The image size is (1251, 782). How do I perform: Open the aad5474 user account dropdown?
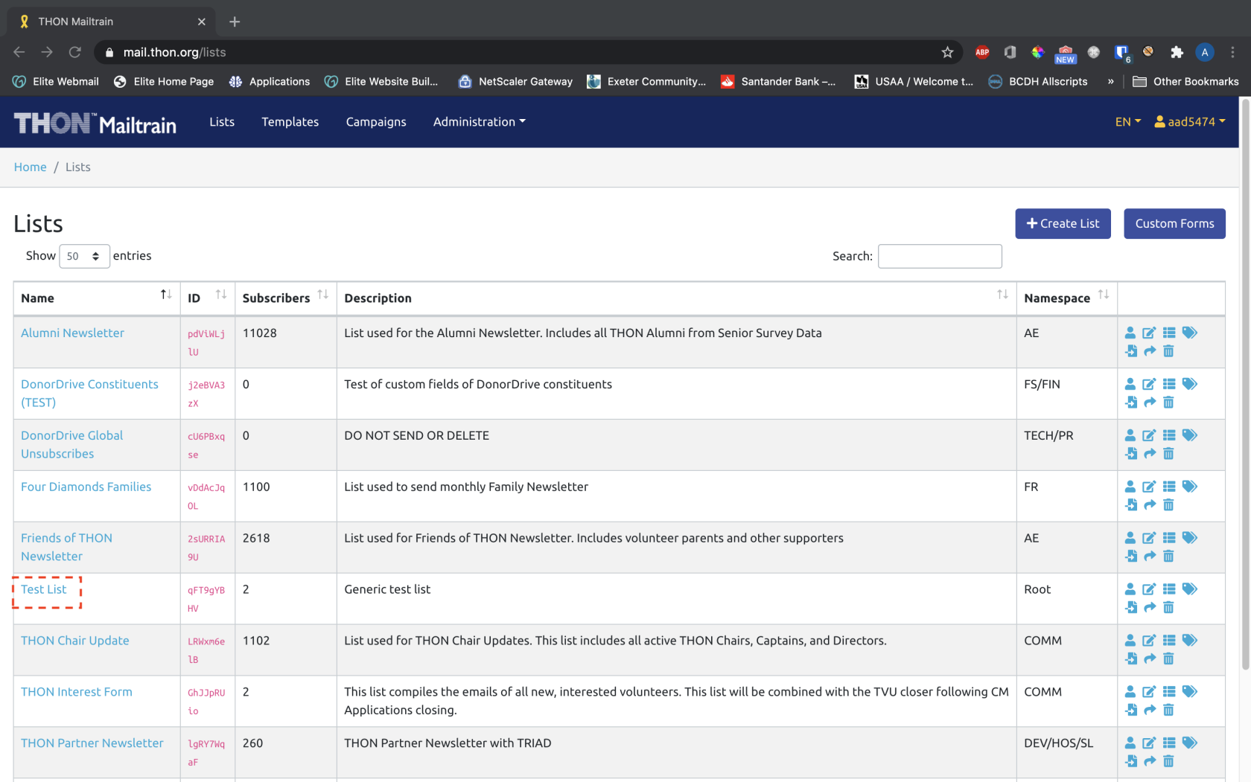[x=1190, y=121]
